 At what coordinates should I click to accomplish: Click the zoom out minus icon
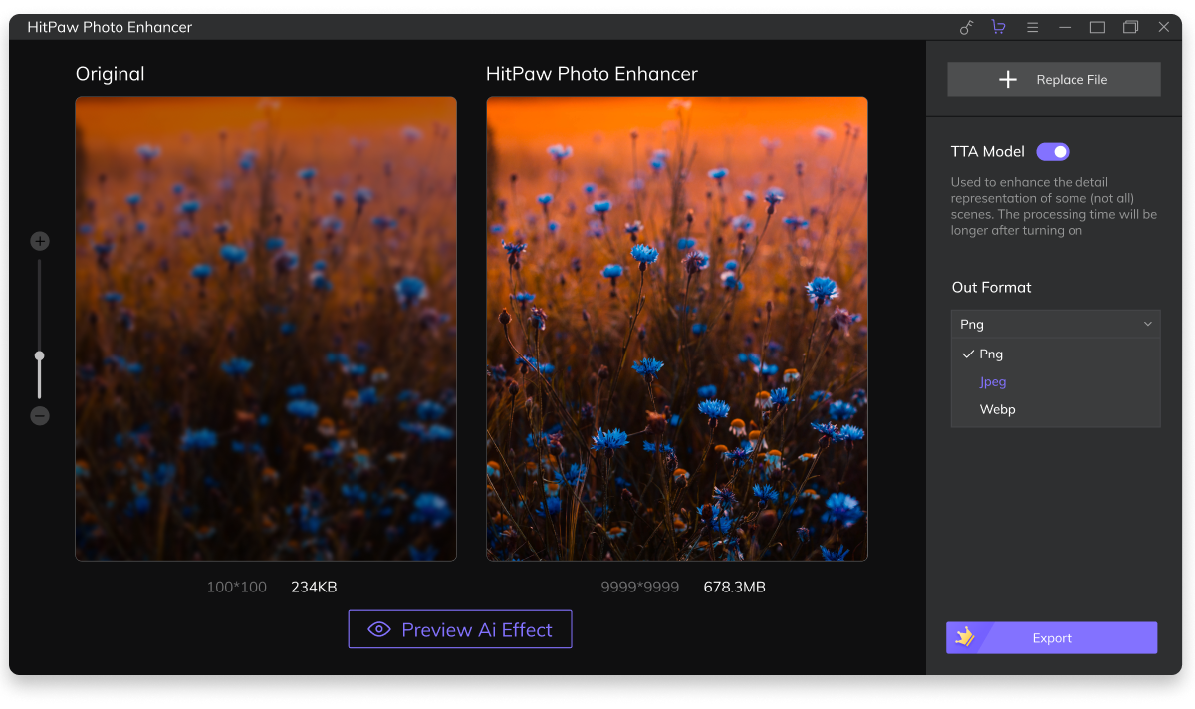pos(40,416)
